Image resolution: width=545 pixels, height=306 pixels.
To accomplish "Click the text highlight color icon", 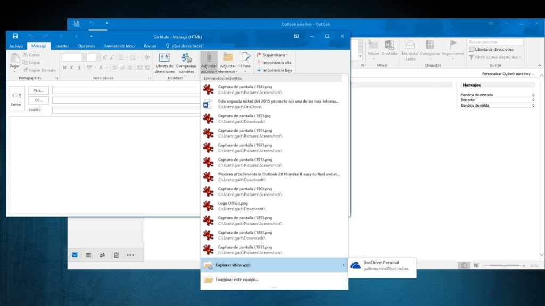I will 90,67.
